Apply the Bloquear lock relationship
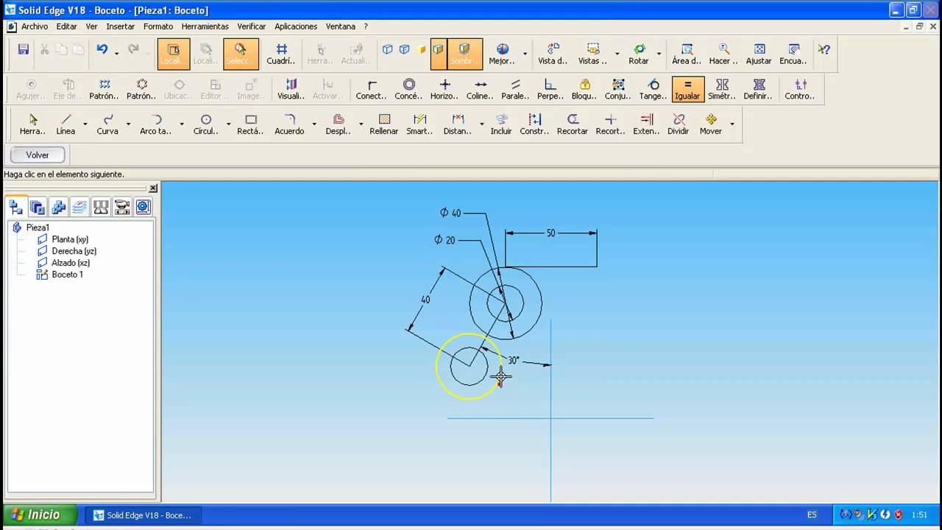 (584, 89)
